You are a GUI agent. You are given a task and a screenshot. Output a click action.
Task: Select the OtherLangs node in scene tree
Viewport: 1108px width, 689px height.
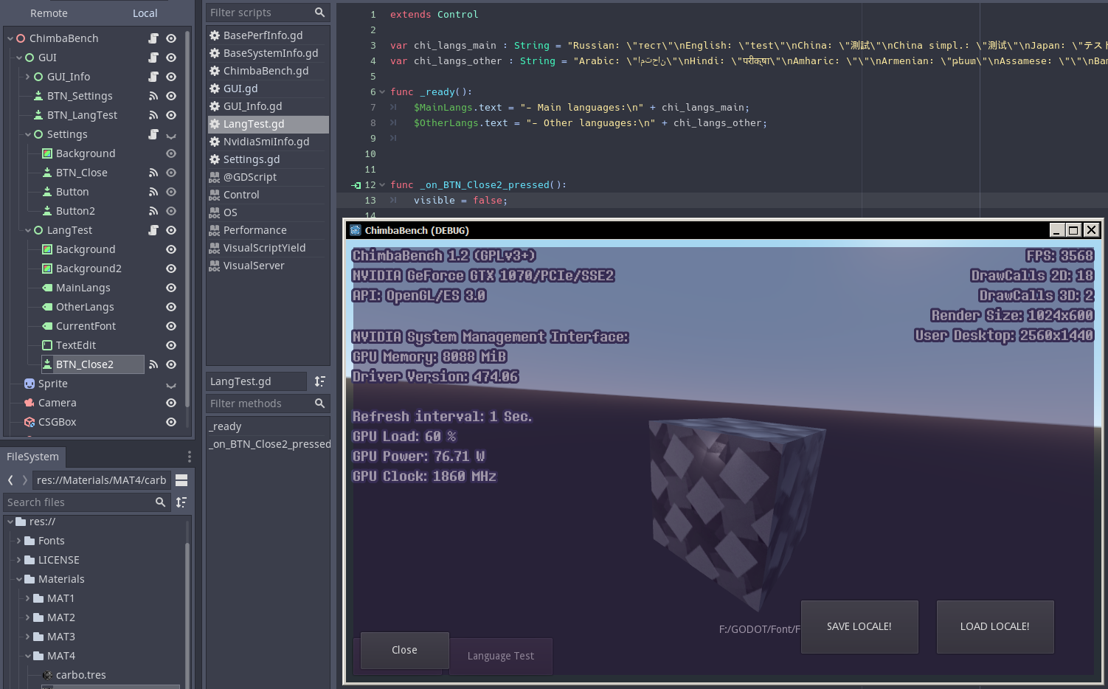coord(85,307)
